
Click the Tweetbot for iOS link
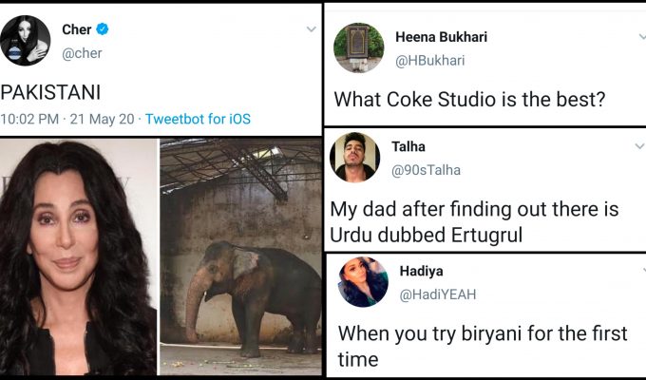pyautogui.click(x=198, y=119)
